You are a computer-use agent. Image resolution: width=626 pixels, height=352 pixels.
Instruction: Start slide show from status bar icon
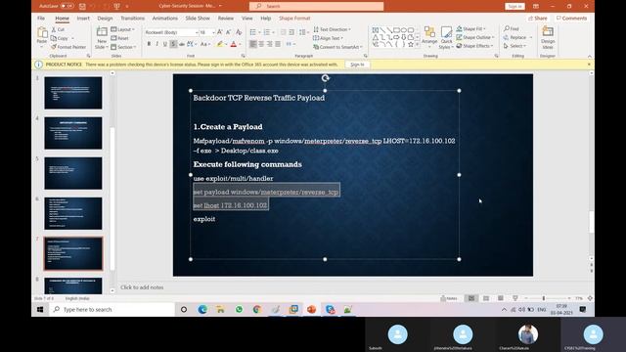point(515,298)
